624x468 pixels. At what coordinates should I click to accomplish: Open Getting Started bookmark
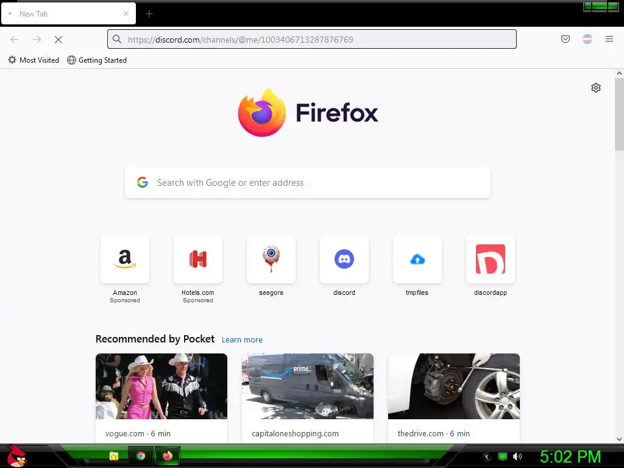(97, 60)
